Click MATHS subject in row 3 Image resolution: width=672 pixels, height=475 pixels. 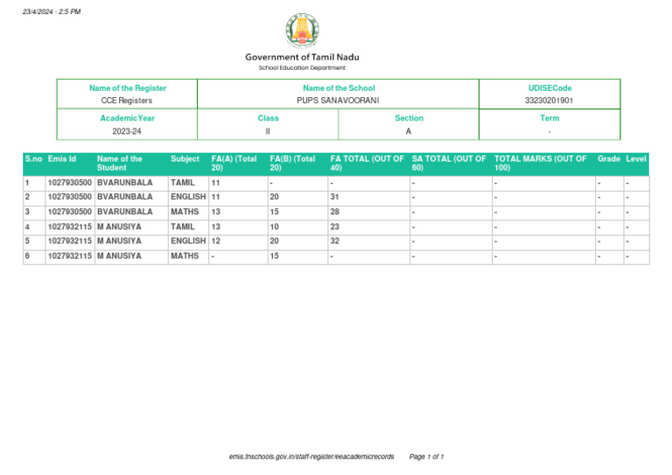(x=185, y=212)
